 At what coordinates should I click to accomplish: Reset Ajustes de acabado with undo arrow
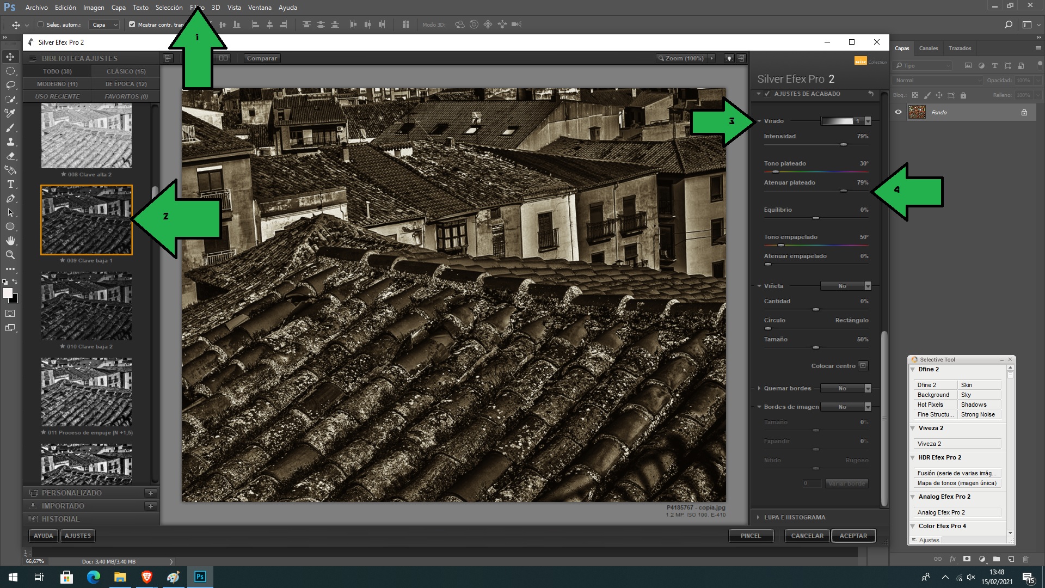pyautogui.click(x=871, y=94)
